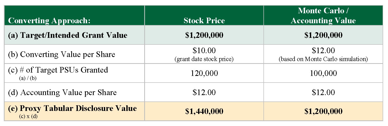This screenshot has height=126, width=388.
Task: Click the "Converting Approach:" header cell
Action: tap(49, 20)
